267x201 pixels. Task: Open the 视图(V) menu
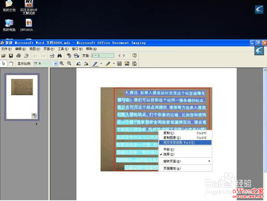click(x=35, y=49)
